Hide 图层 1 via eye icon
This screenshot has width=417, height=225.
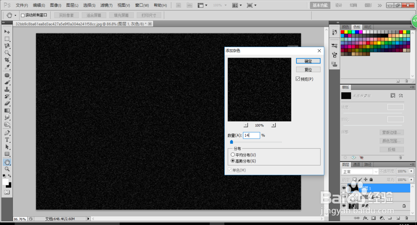pyautogui.click(x=344, y=188)
